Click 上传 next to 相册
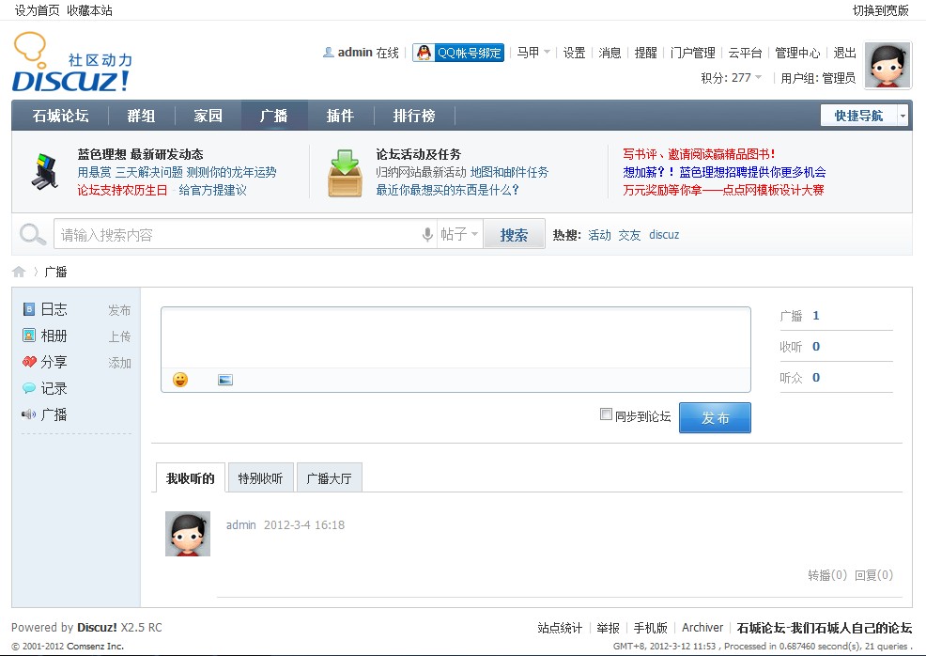926x656 pixels. point(119,336)
